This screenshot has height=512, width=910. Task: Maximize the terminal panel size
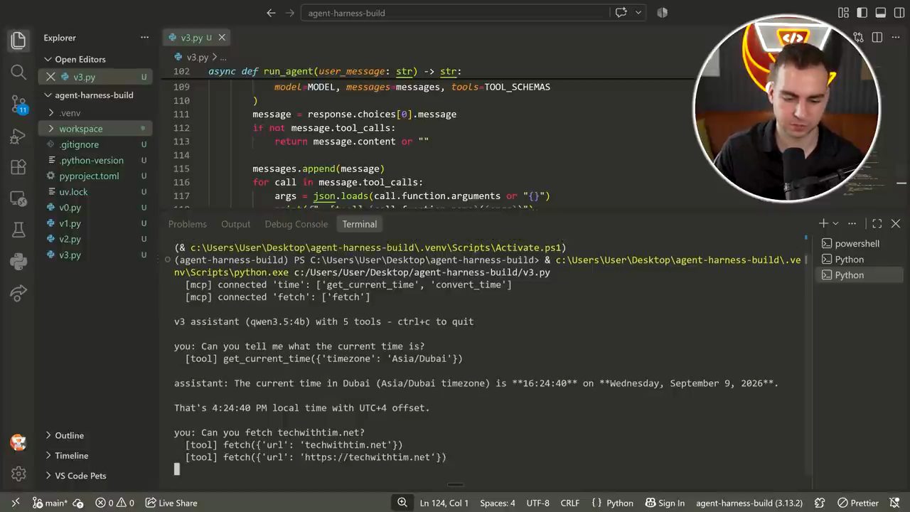[x=877, y=223]
